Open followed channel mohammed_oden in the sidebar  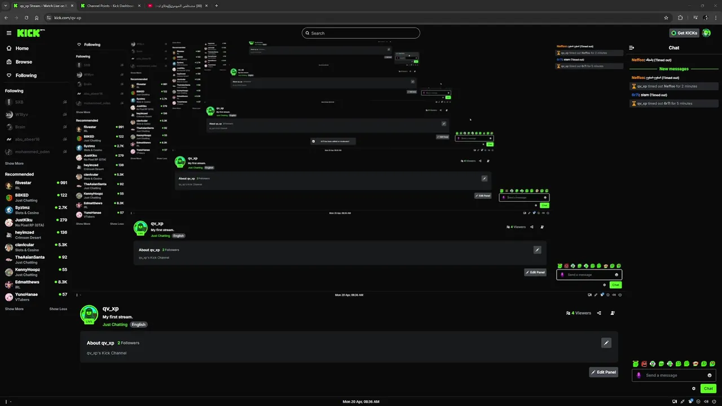point(36,152)
